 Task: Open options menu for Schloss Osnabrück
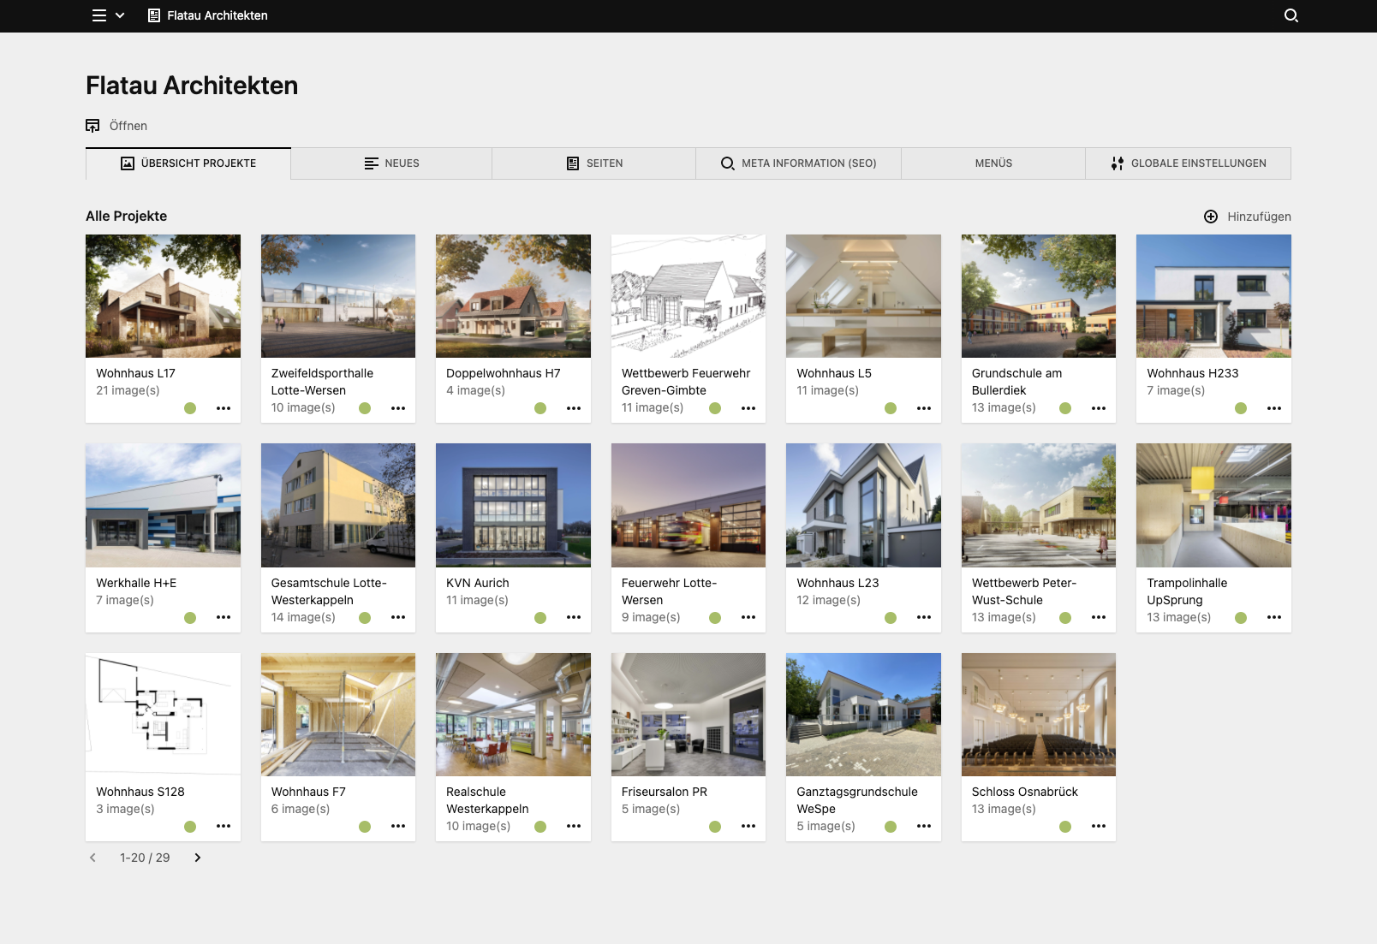coord(1099,826)
